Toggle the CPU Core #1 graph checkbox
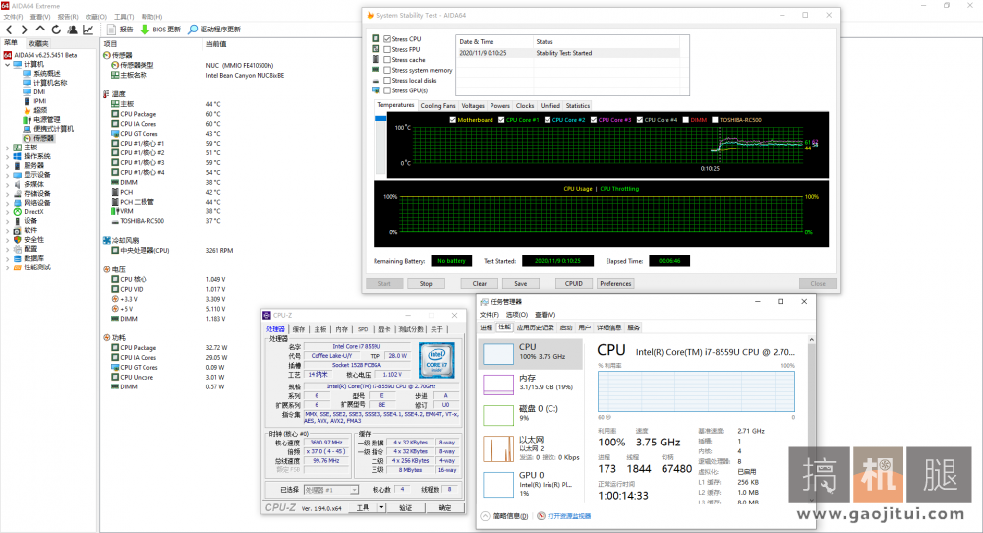This screenshot has width=983, height=533. pos(501,120)
